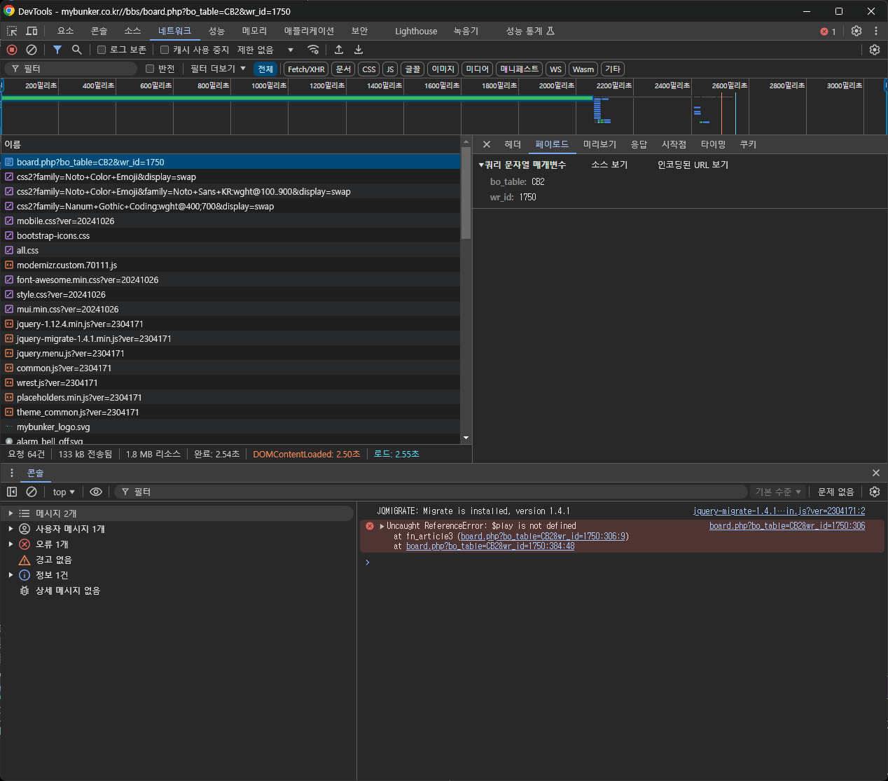Click the inspect element picker icon
888x781 pixels.
12,31
